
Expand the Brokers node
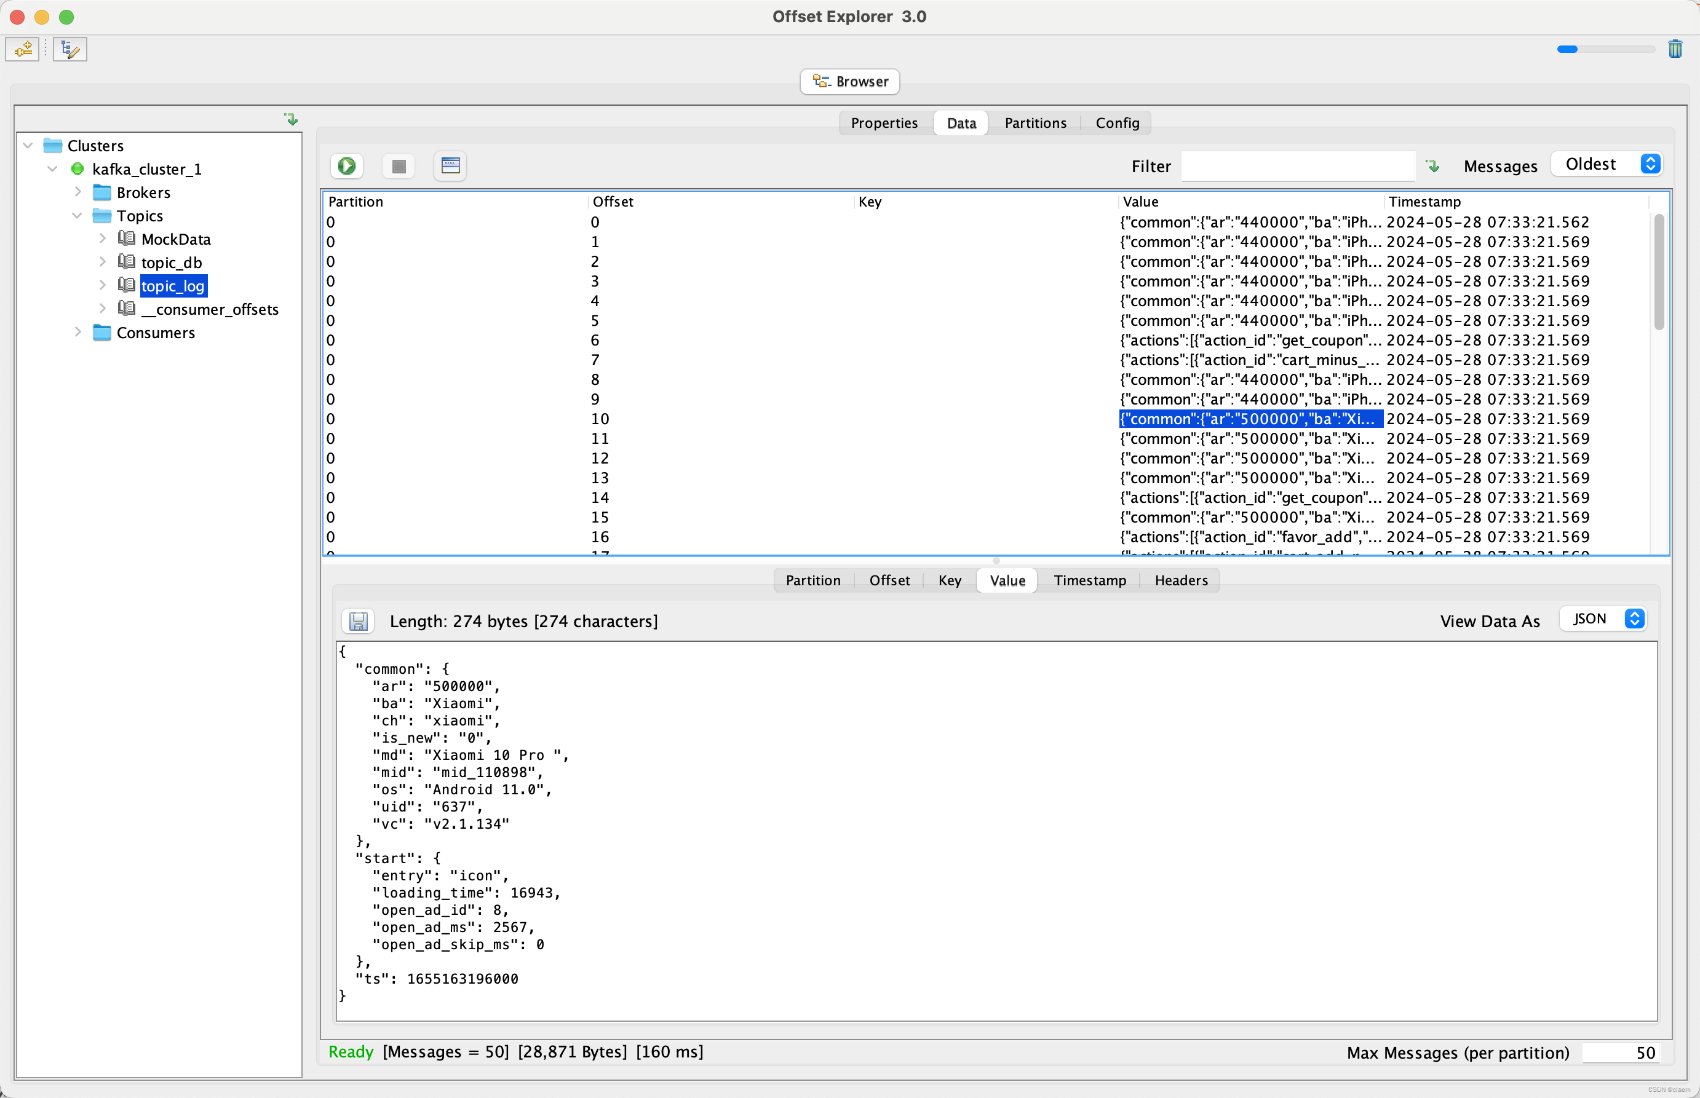tap(77, 192)
